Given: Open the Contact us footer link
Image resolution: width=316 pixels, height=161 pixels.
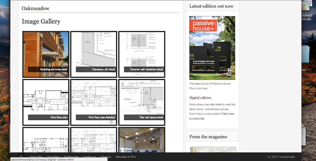Looking at the screenshot, I should [90, 157].
